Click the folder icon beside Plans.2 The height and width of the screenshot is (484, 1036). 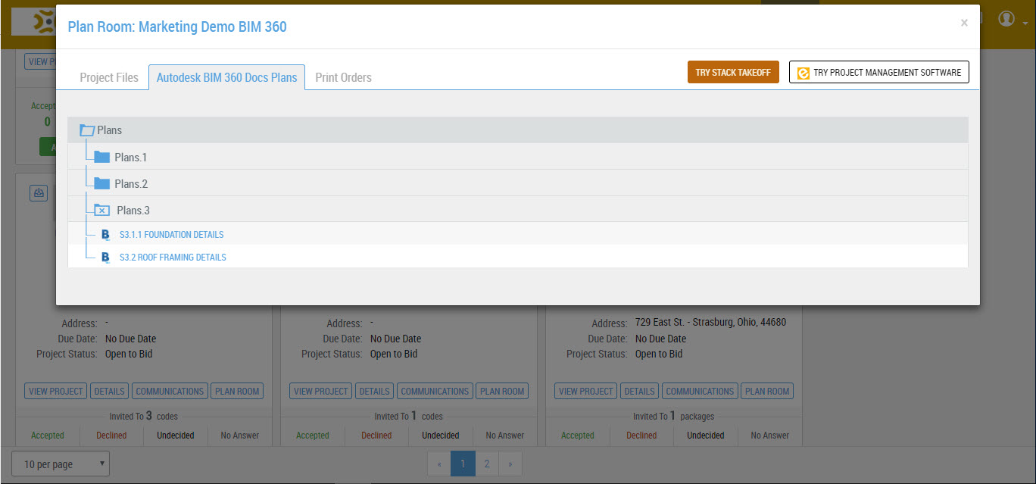point(101,183)
